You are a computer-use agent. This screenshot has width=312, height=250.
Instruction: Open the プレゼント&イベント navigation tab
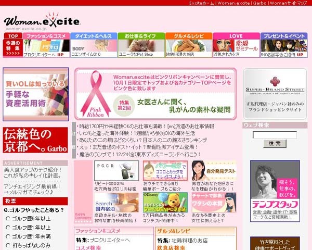tap(284, 36)
